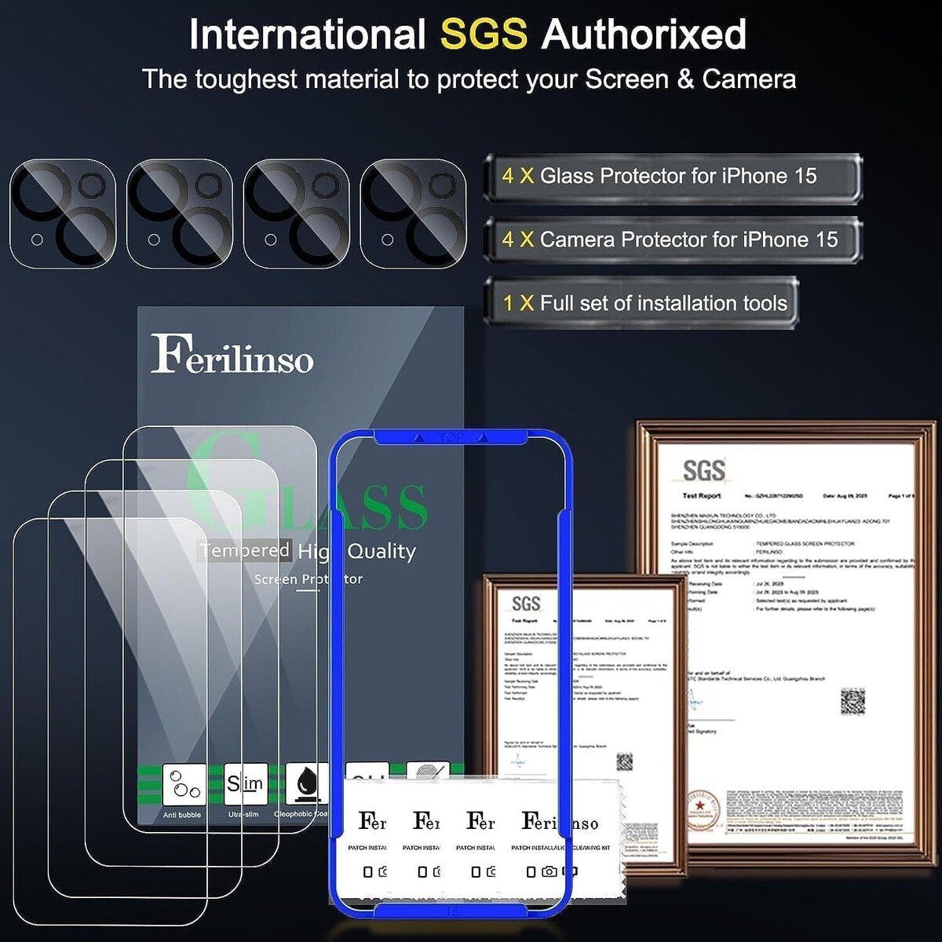Viewport: 942px width, 942px height.
Task: Click the Anti bubble icon on the box
Action: point(184,784)
